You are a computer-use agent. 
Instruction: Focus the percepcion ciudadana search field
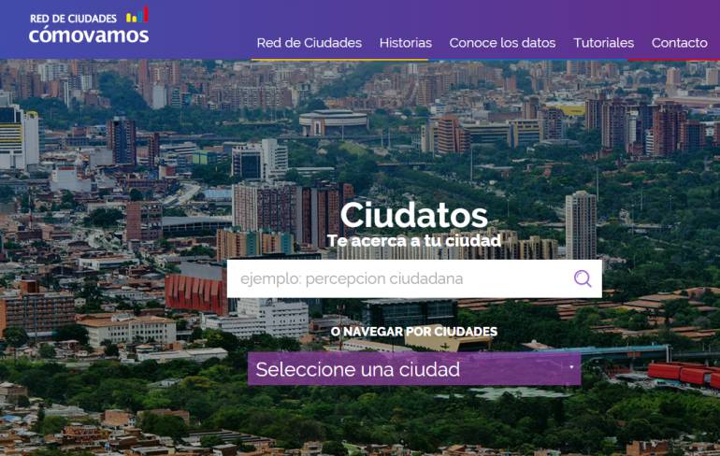(x=414, y=278)
